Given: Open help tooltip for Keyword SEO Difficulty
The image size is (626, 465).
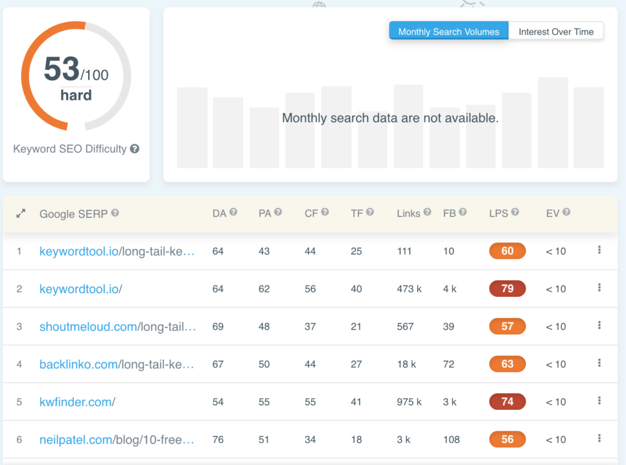Looking at the screenshot, I should click(134, 149).
